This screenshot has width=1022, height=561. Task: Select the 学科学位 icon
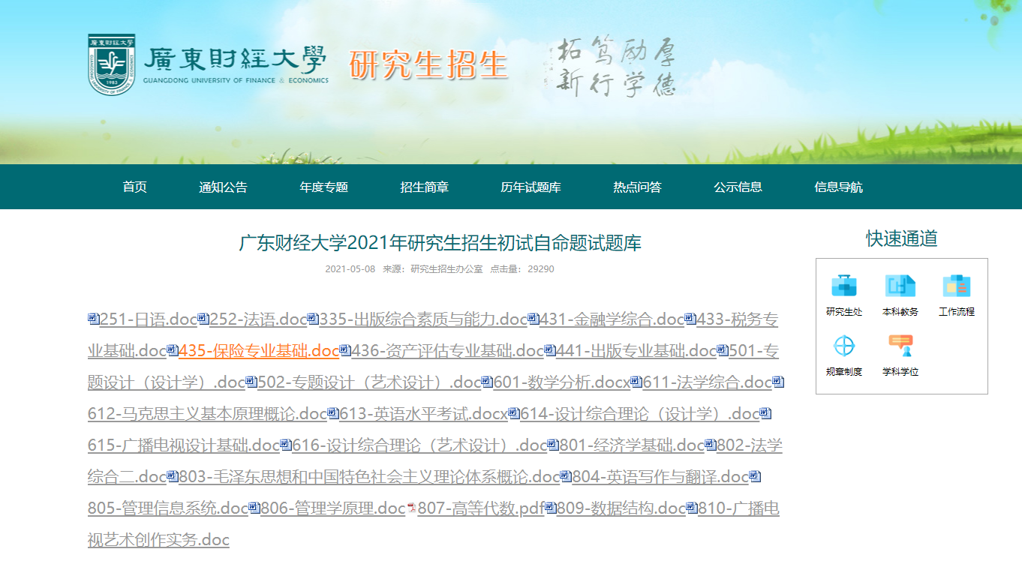pos(900,346)
